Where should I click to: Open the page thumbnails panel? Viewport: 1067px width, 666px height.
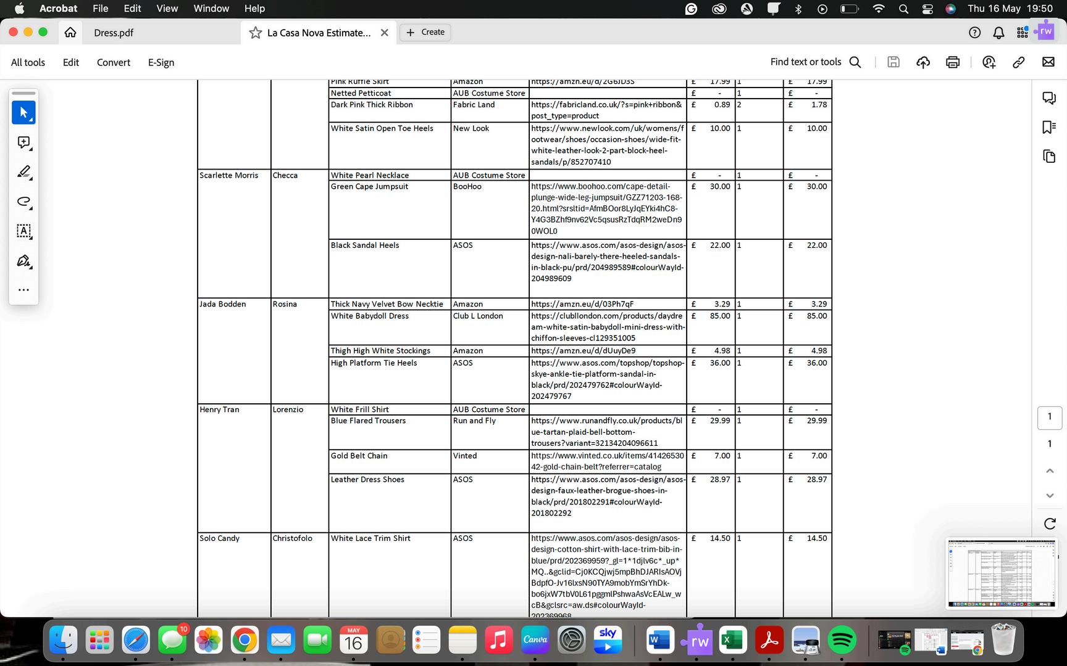pyautogui.click(x=1049, y=156)
